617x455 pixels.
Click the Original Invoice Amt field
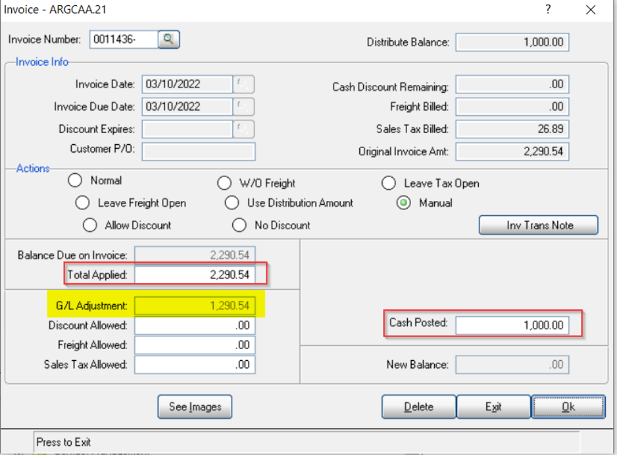(512, 151)
